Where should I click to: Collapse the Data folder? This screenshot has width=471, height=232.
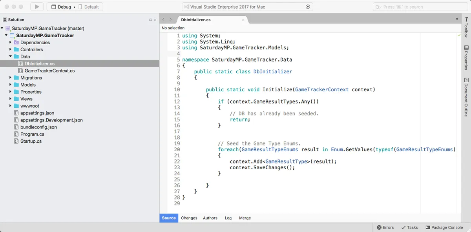pyautogui.click(x=11, y=56)
